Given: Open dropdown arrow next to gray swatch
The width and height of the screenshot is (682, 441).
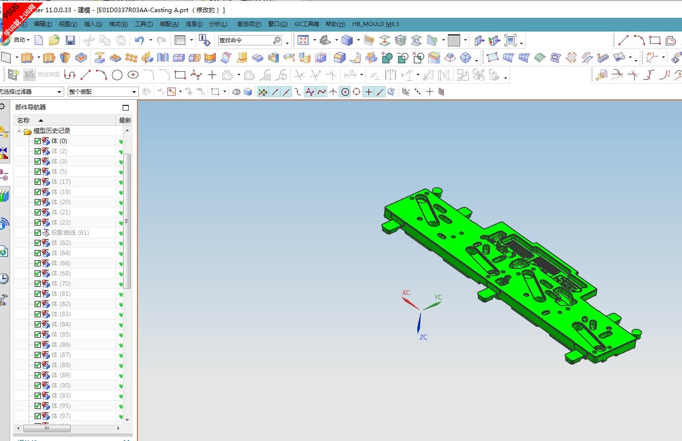Looking at the screenshot, I should pyautogui.click(x=465, y=40).
